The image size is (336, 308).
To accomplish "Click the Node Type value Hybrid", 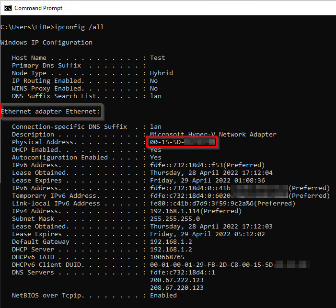I will pos(161,73).
